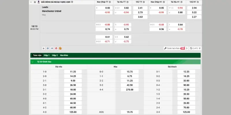Select first-half handicap odds 0.85
Screen dimensions: 231x115
pyautogui.click(x=158, y=8)
